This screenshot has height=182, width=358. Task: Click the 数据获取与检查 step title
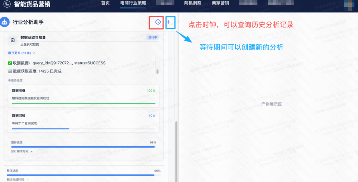[x=33, y=37]
